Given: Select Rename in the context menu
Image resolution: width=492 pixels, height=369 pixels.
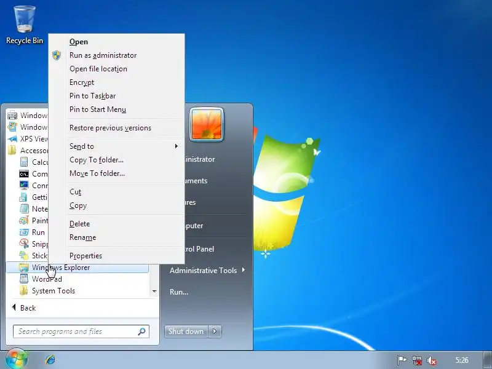Looking at the screenshot, I should pos(82,237).
